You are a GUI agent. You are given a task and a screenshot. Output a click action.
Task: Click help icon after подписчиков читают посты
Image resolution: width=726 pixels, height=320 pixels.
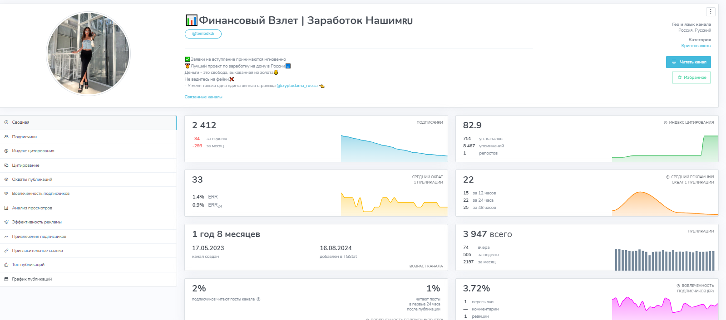point(258,299)
